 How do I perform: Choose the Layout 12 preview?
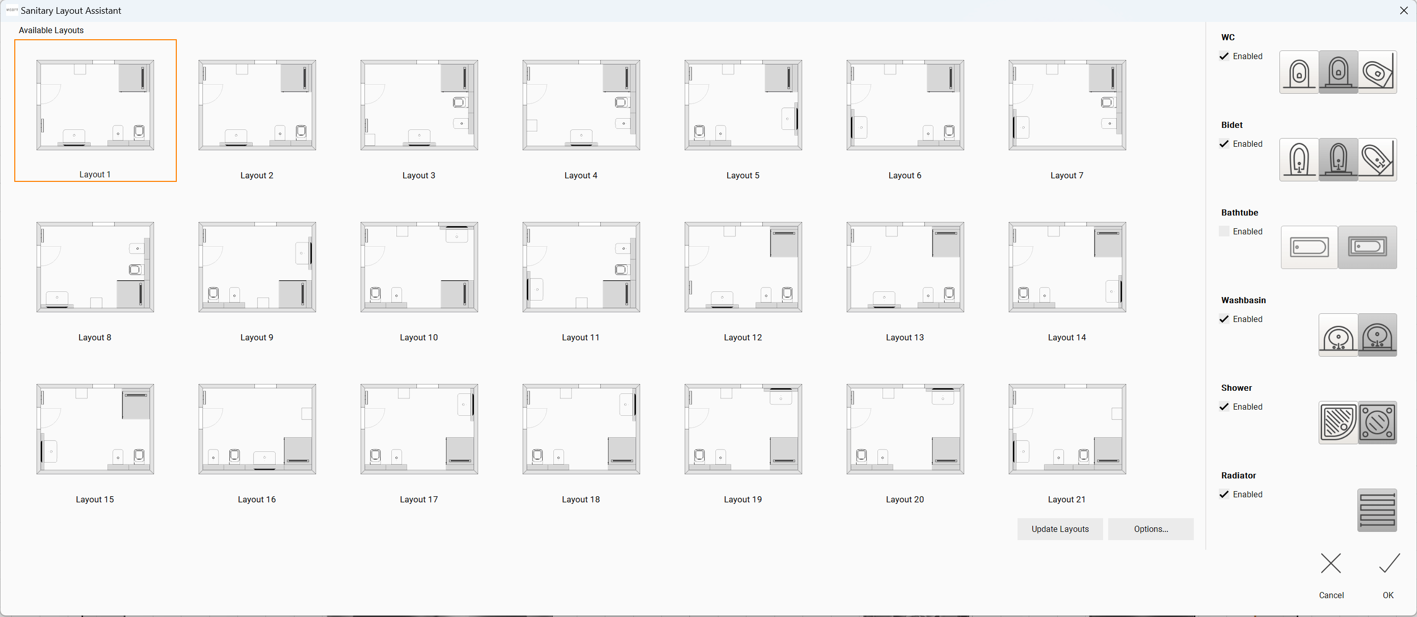(743, 267)
